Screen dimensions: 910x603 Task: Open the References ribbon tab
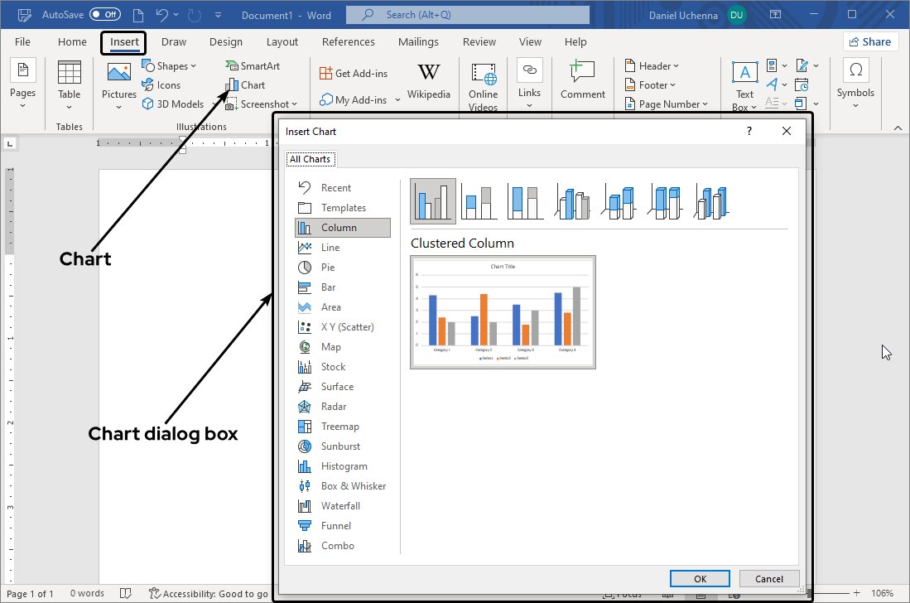[348, 42]
